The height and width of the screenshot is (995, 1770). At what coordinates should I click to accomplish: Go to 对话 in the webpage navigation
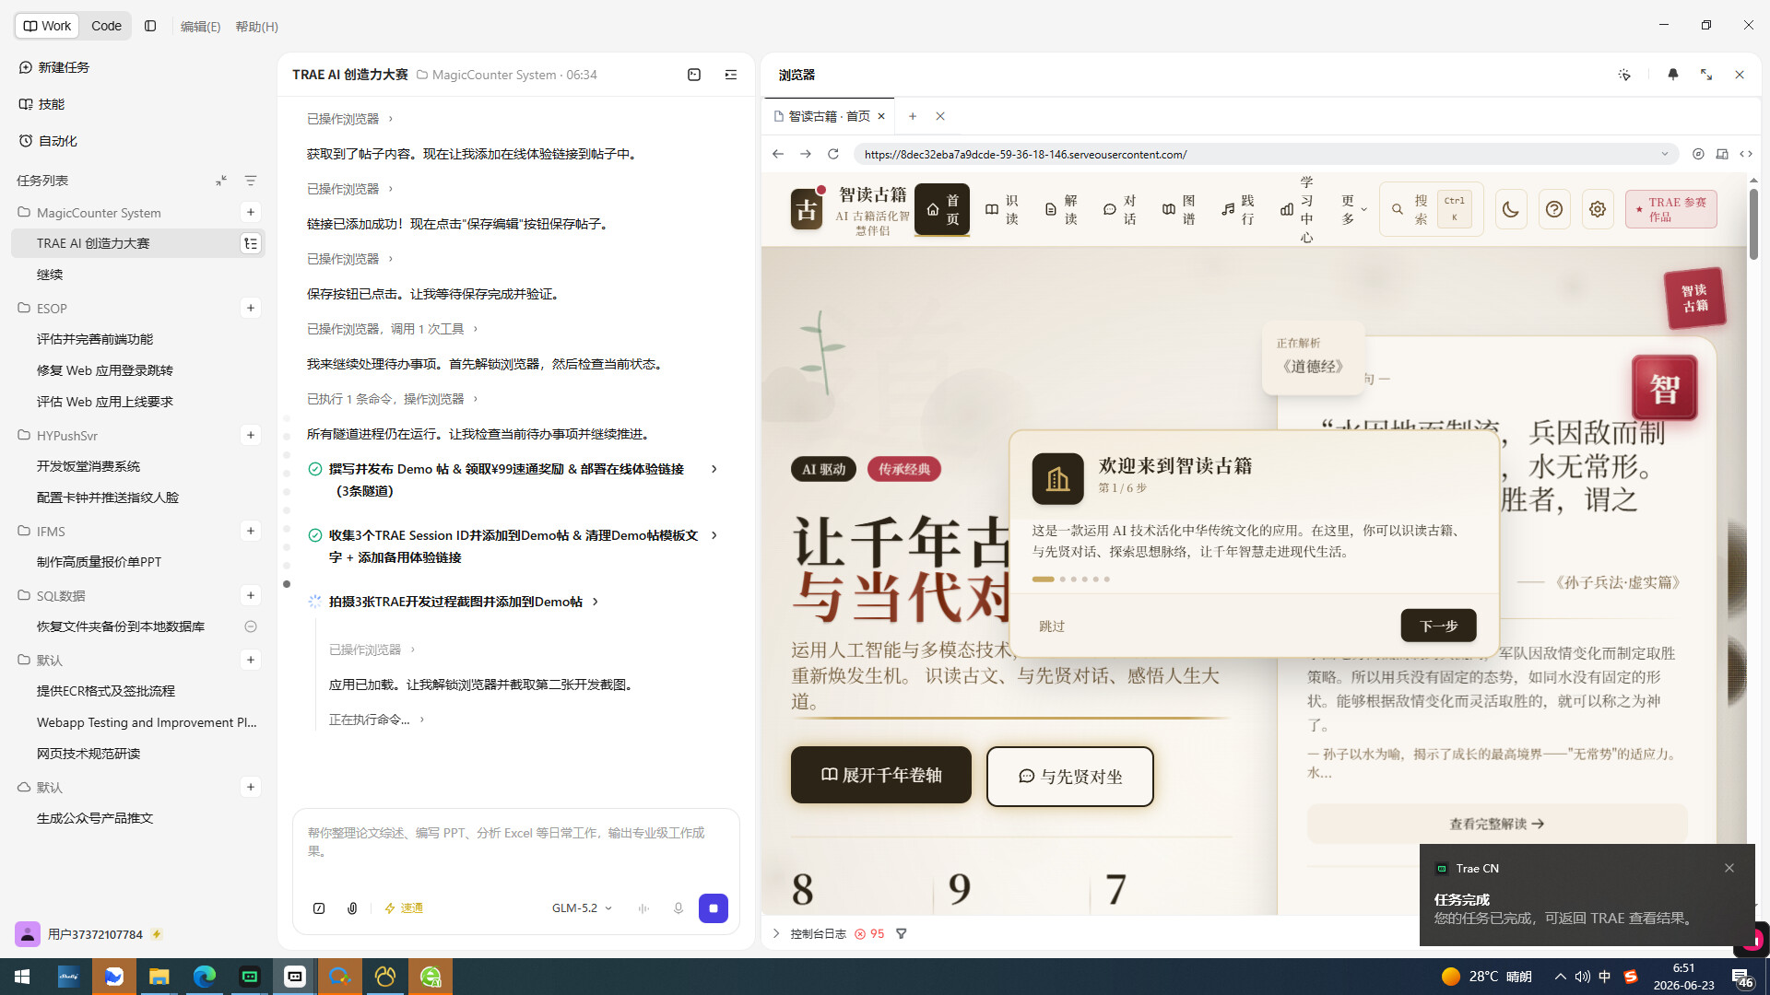point(1120,209)
